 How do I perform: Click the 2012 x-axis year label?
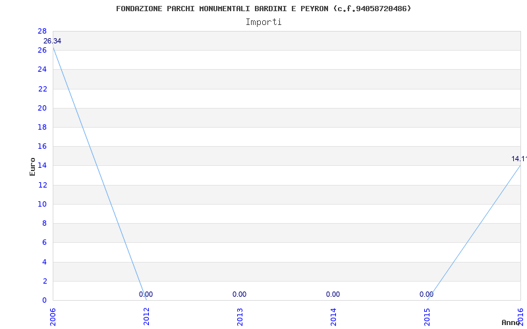[146, 317]
